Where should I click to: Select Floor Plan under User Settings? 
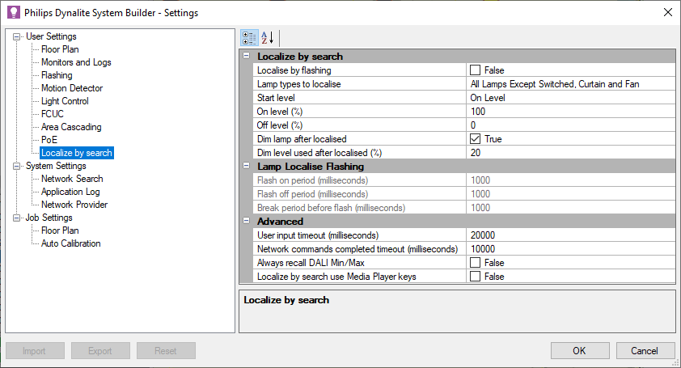(x=60, y=49)
